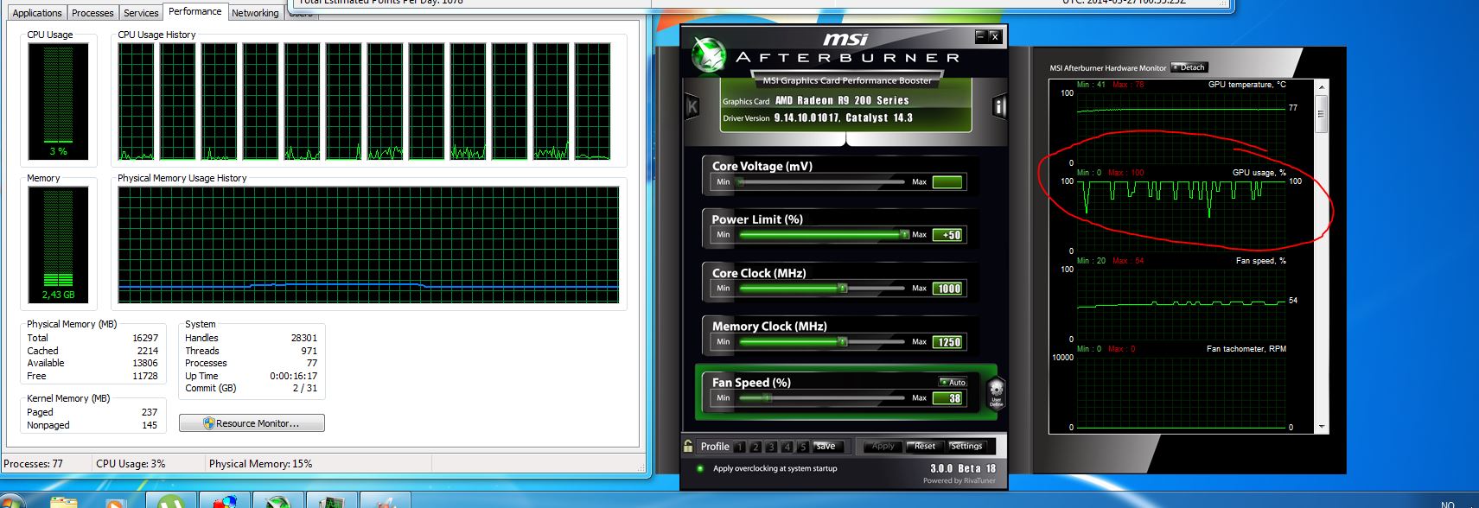Screen dimensions: 1479x508
Task: Click 'Driver Version' text in Afterburner
Action: click(746, 118)
